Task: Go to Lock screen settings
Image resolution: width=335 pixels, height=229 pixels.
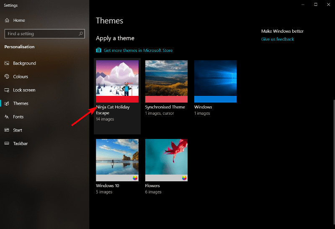Action: [44, 90]
